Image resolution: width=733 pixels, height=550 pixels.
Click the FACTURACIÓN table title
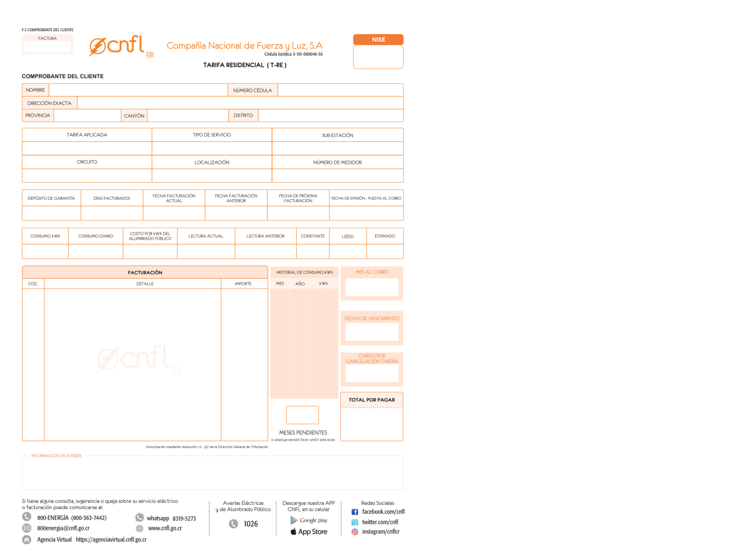[145, 273]
